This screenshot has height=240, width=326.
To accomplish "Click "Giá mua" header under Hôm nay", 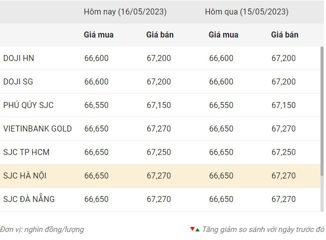I will (99, 35).
